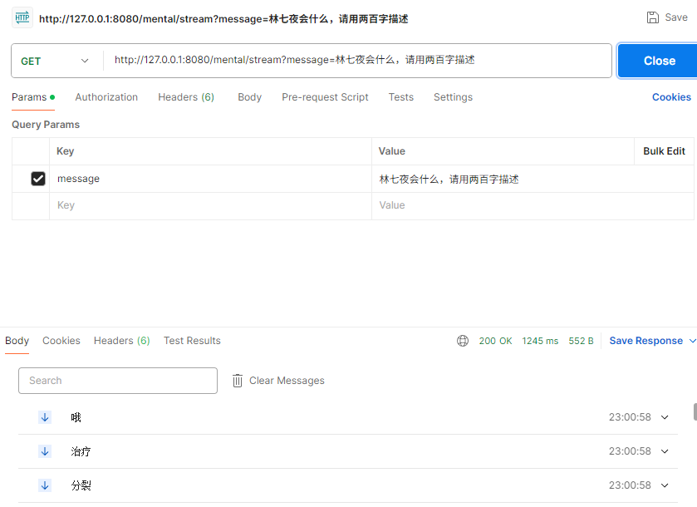Click the 哦 message text
This screenshot has height=507, width=697.
(76, 417)
